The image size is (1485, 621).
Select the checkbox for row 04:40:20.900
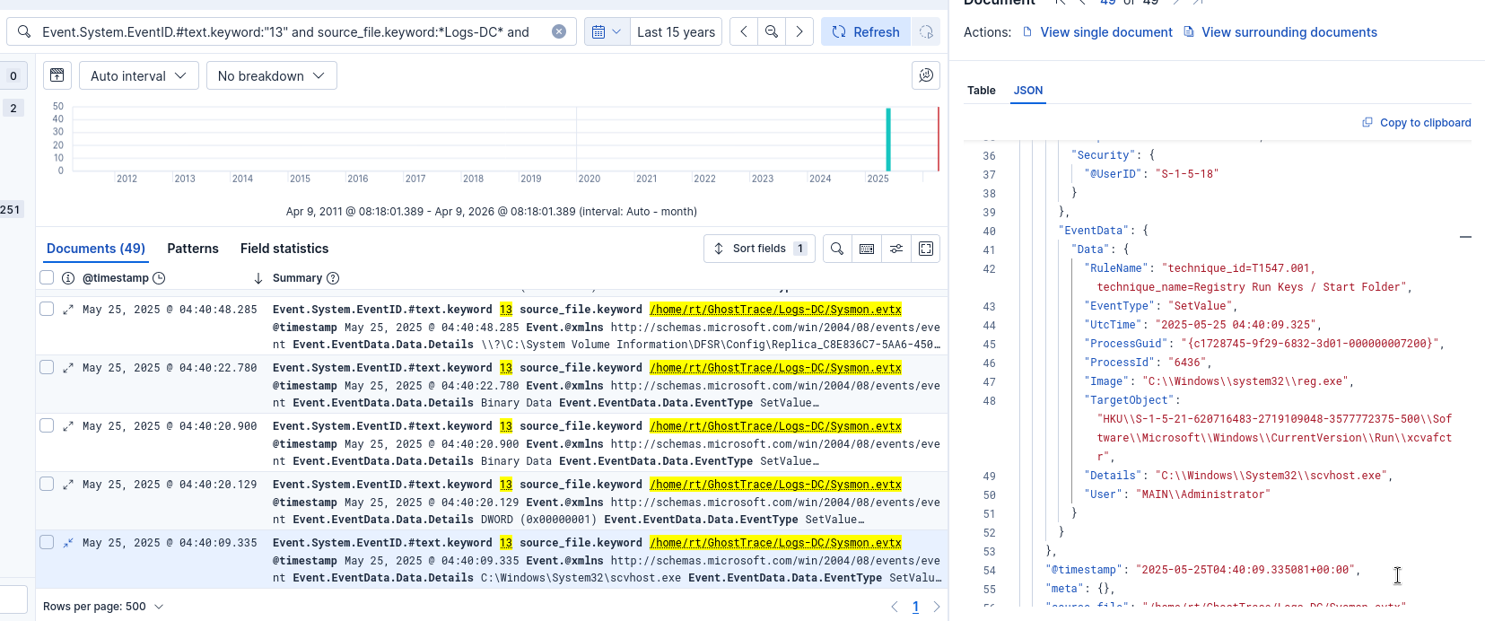[47, 425]
